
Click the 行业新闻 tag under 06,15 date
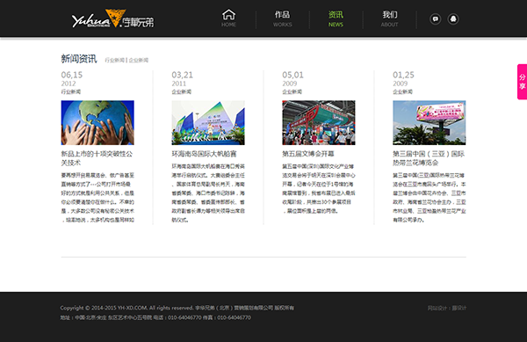click(70, 91)
